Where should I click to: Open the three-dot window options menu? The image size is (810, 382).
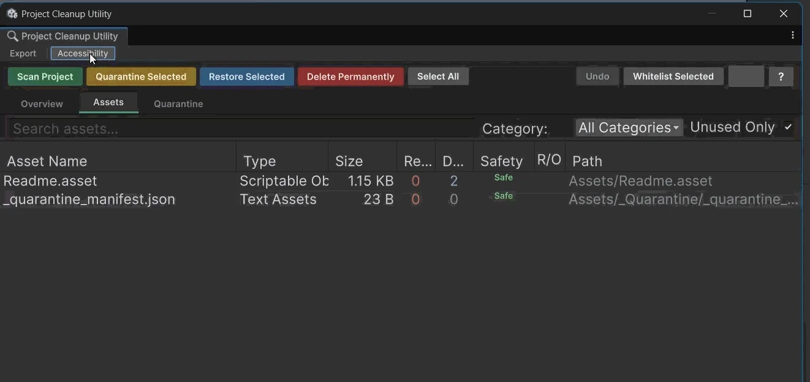pyautogui.click(x=793, y=36)
